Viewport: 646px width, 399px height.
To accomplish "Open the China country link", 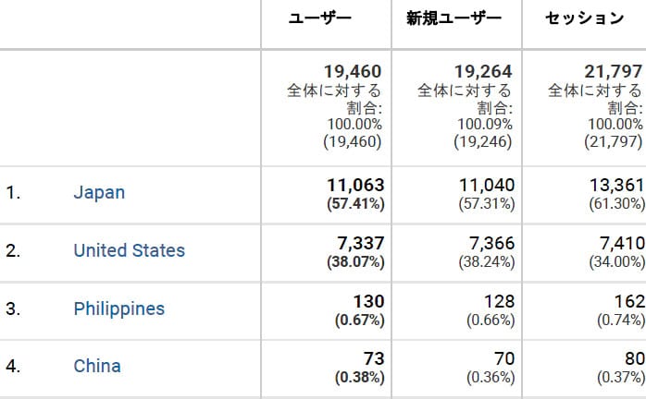I will tap(97, 366).
